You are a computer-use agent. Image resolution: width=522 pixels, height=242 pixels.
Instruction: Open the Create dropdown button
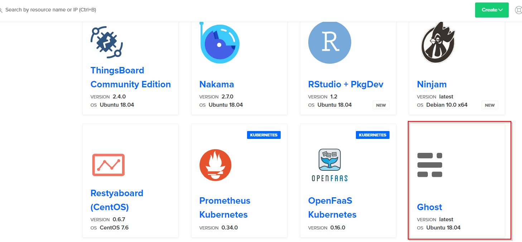[492, 10]
